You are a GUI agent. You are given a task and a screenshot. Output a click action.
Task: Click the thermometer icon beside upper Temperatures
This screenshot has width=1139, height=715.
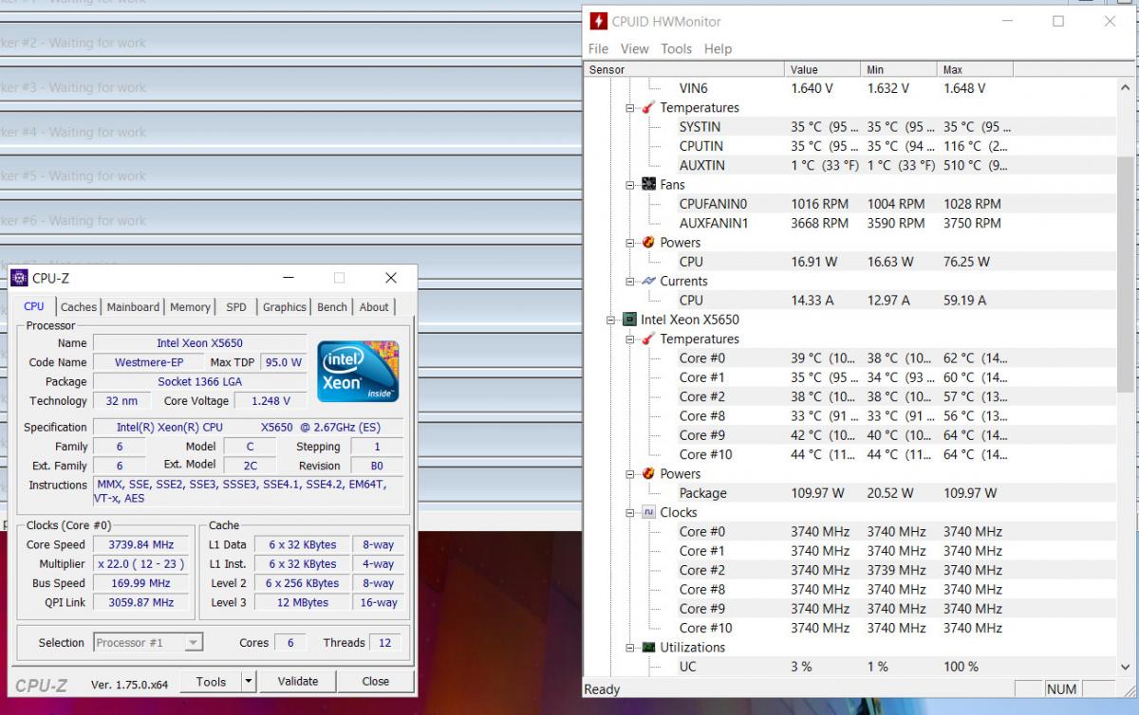point(647,108)
